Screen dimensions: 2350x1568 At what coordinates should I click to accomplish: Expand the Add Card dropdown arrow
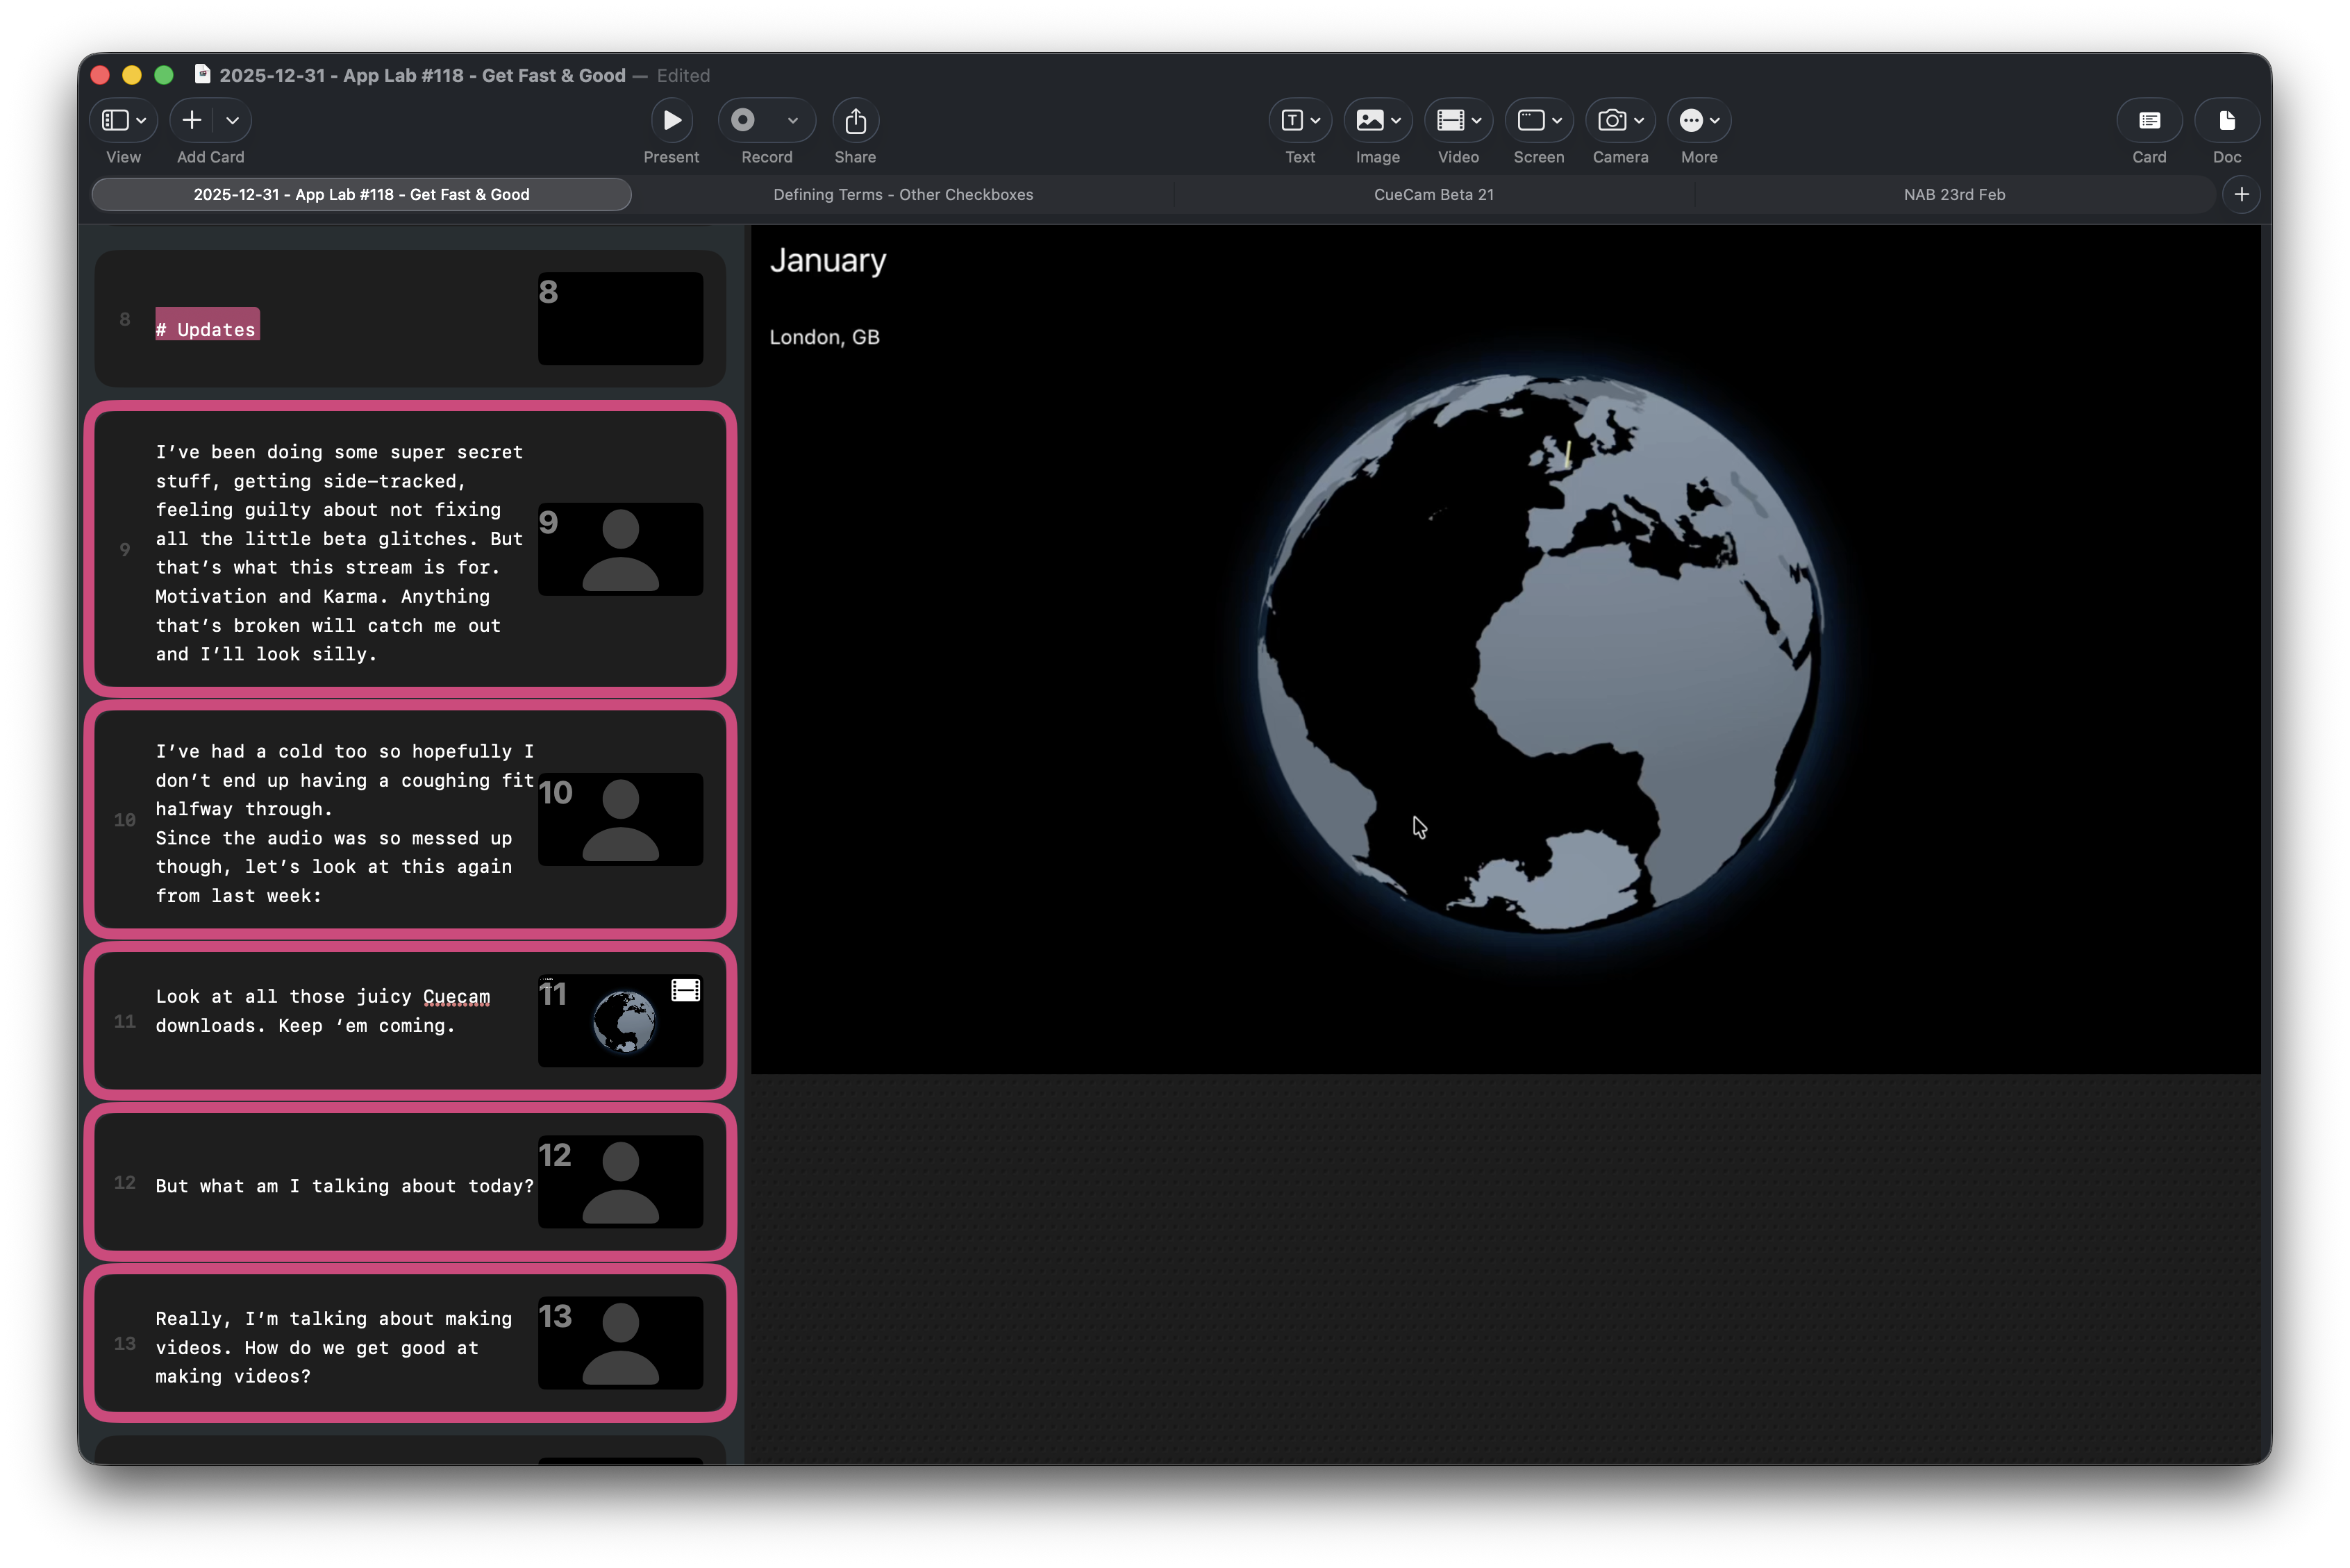click(x=232, y=120)
